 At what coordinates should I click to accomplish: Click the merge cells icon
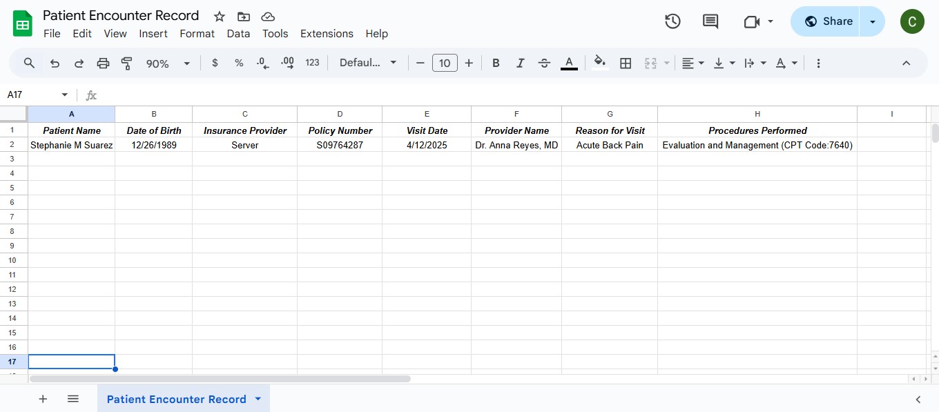(x=650, y=63)
